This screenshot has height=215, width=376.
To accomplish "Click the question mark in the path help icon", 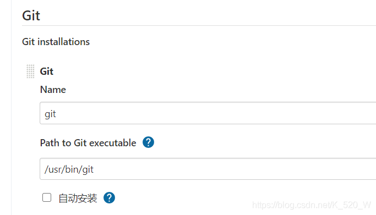I will click(x=148, y=142).
